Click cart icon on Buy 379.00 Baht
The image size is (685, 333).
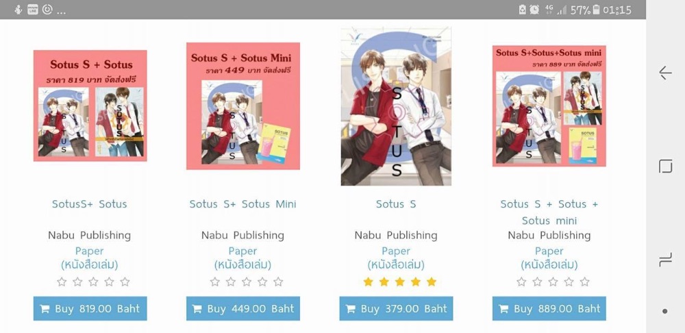tap(350, 309)
